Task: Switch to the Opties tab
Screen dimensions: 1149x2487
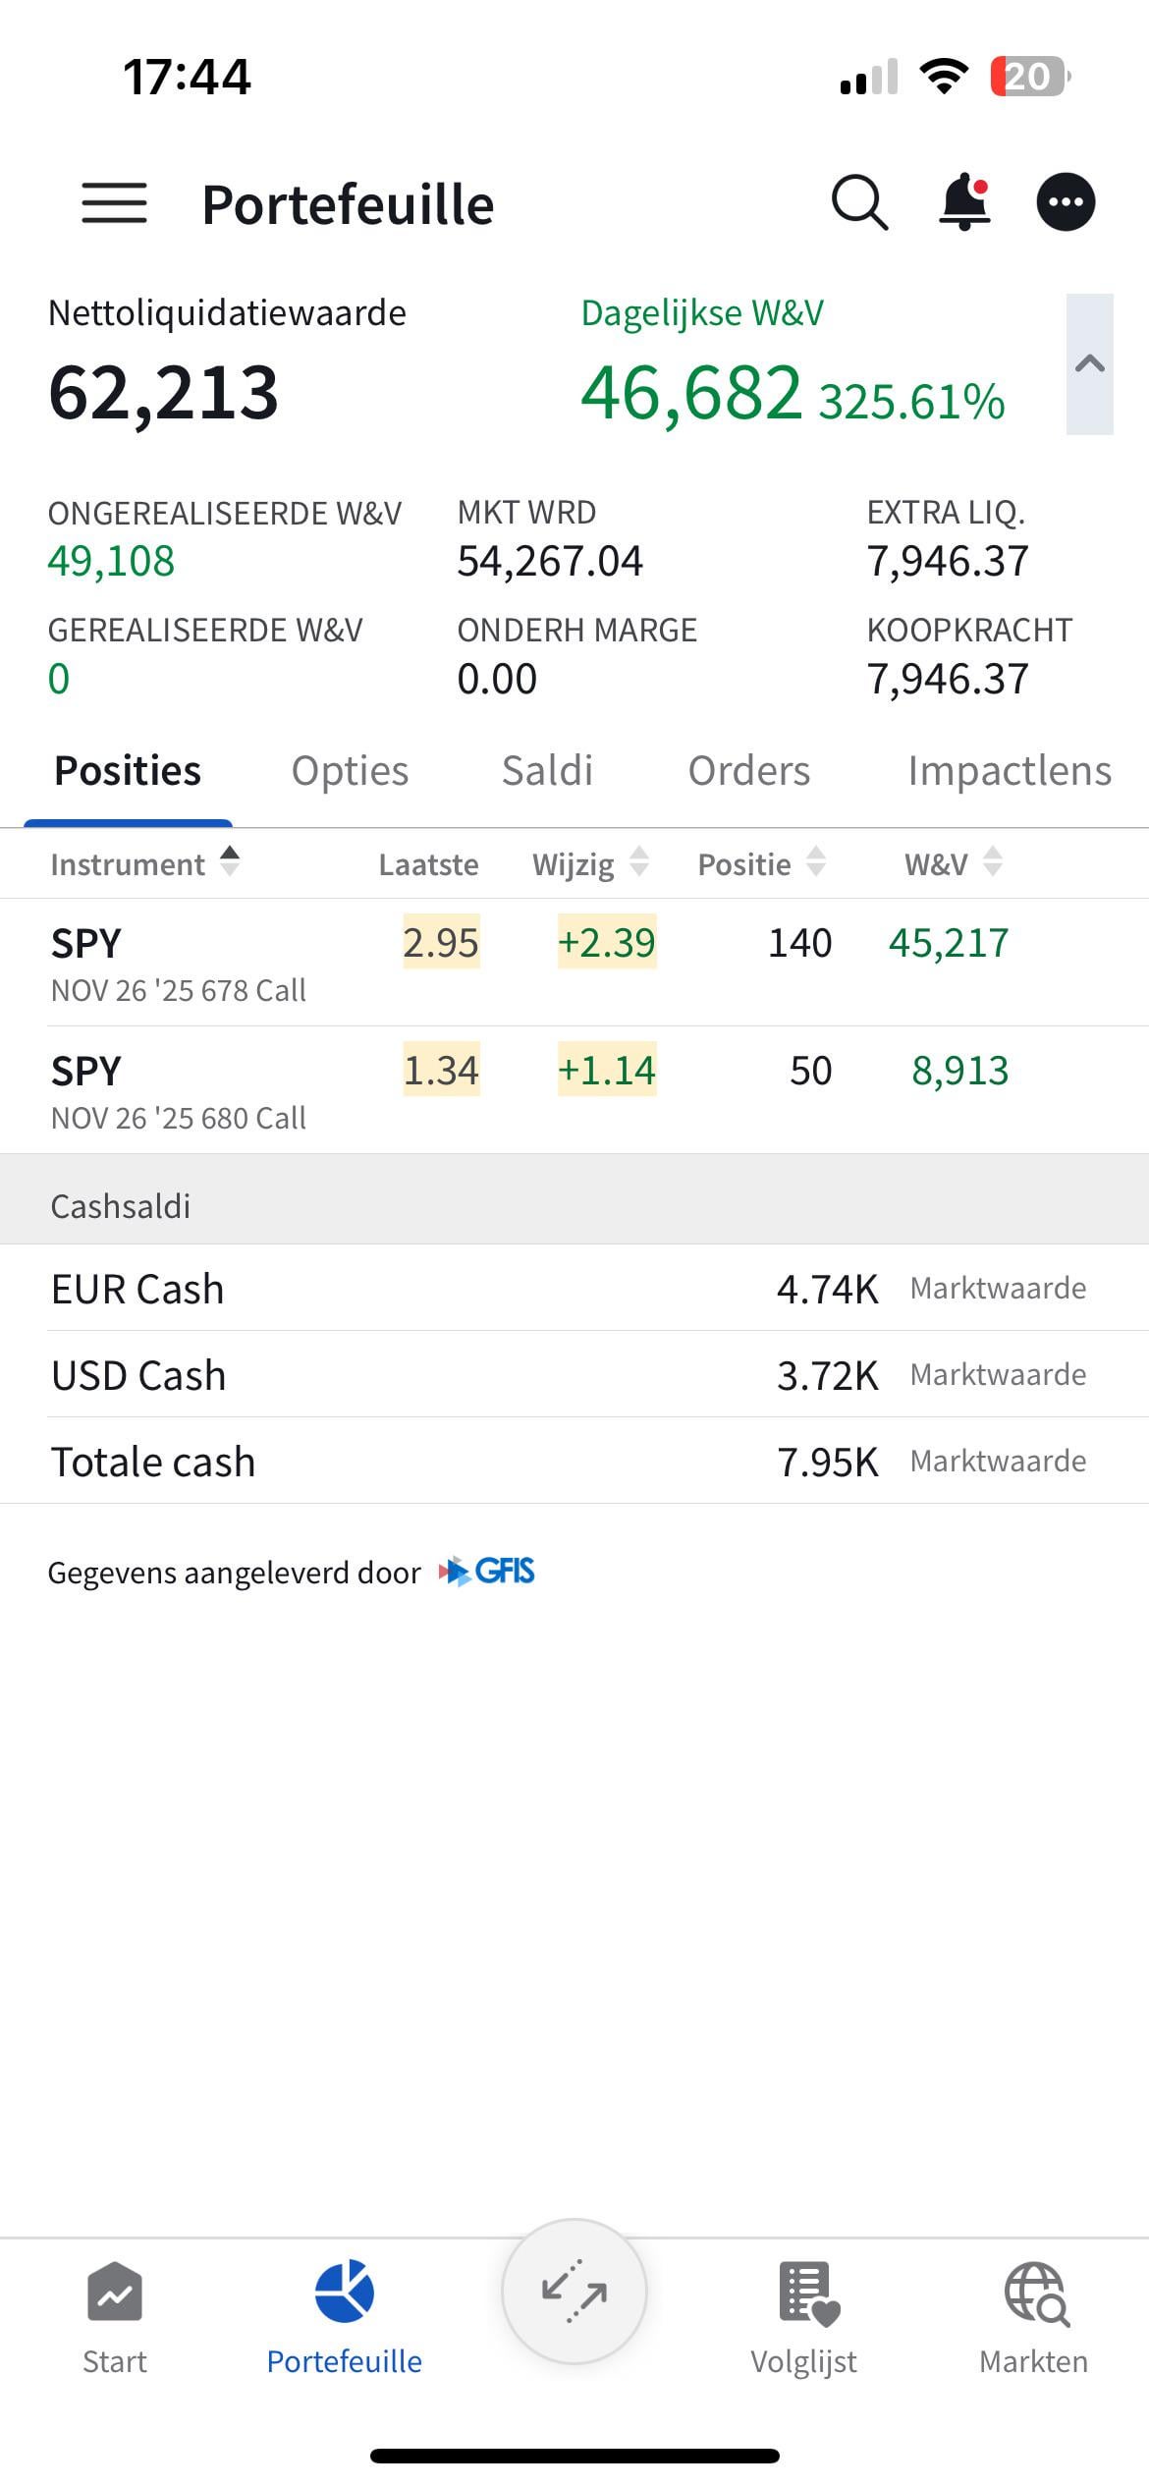Action: (350, 771)
